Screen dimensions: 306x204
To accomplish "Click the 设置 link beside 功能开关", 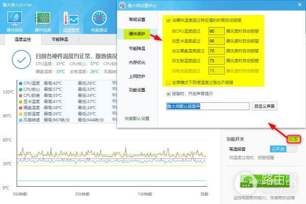I will coord(294,139).
